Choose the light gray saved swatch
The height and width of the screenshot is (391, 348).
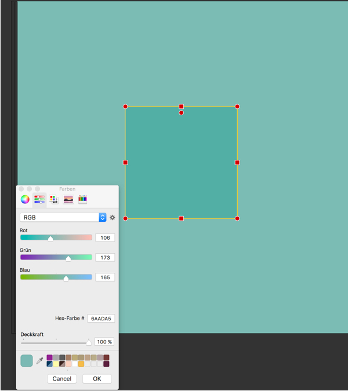coord(56,357)
